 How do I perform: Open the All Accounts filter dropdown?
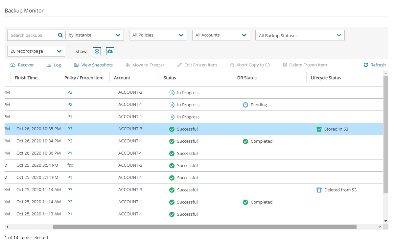coord(221,35)
